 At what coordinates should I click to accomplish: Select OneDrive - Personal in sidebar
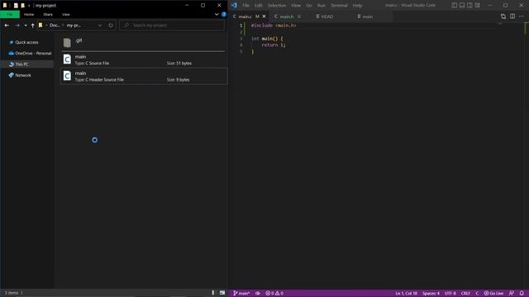click(x=30, y=53)
